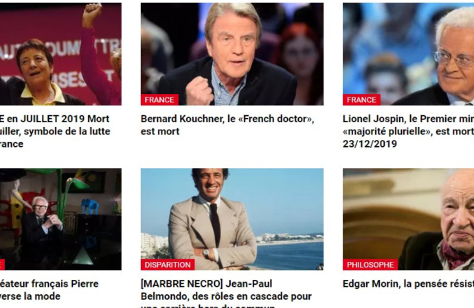Select the DISPARITION category tag

[x=168, y=265]
